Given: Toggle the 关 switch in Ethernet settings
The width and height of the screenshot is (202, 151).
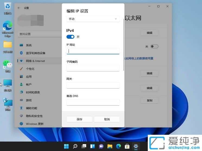Looking at the screenshot, I should (x=154, y=47).
